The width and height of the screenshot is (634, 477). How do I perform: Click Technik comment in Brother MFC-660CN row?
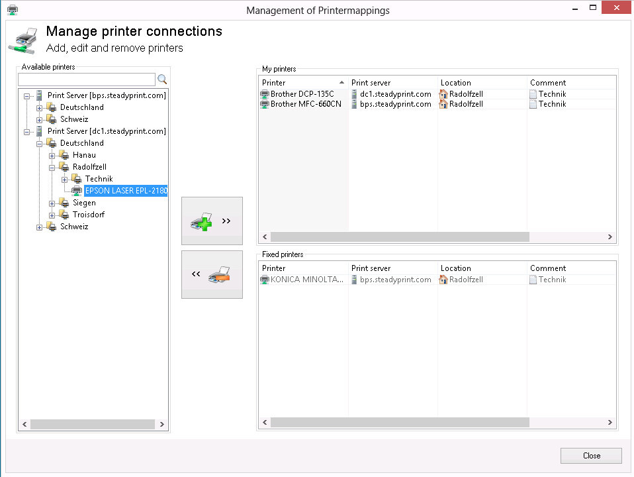click(x=553, y=104)
